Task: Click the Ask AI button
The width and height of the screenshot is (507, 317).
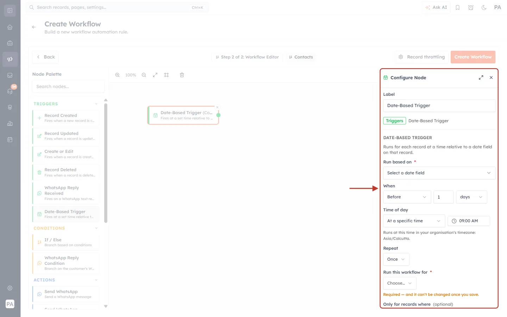Action: 436,7
